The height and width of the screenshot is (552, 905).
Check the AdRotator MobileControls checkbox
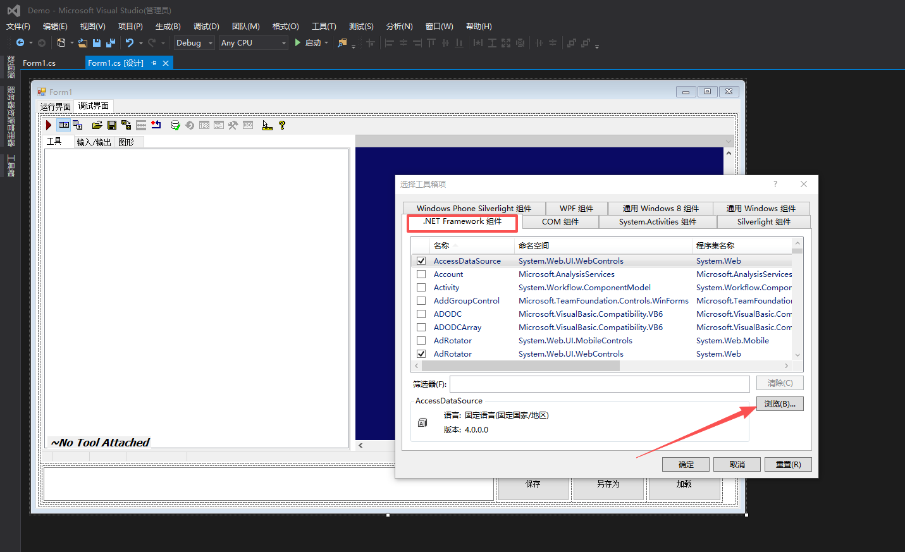click(x=421, y=340)
